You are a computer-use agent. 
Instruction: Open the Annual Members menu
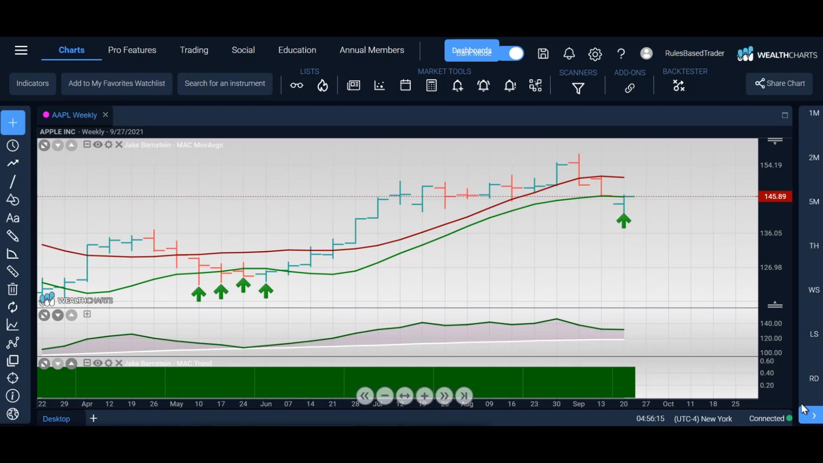(372, 50)
